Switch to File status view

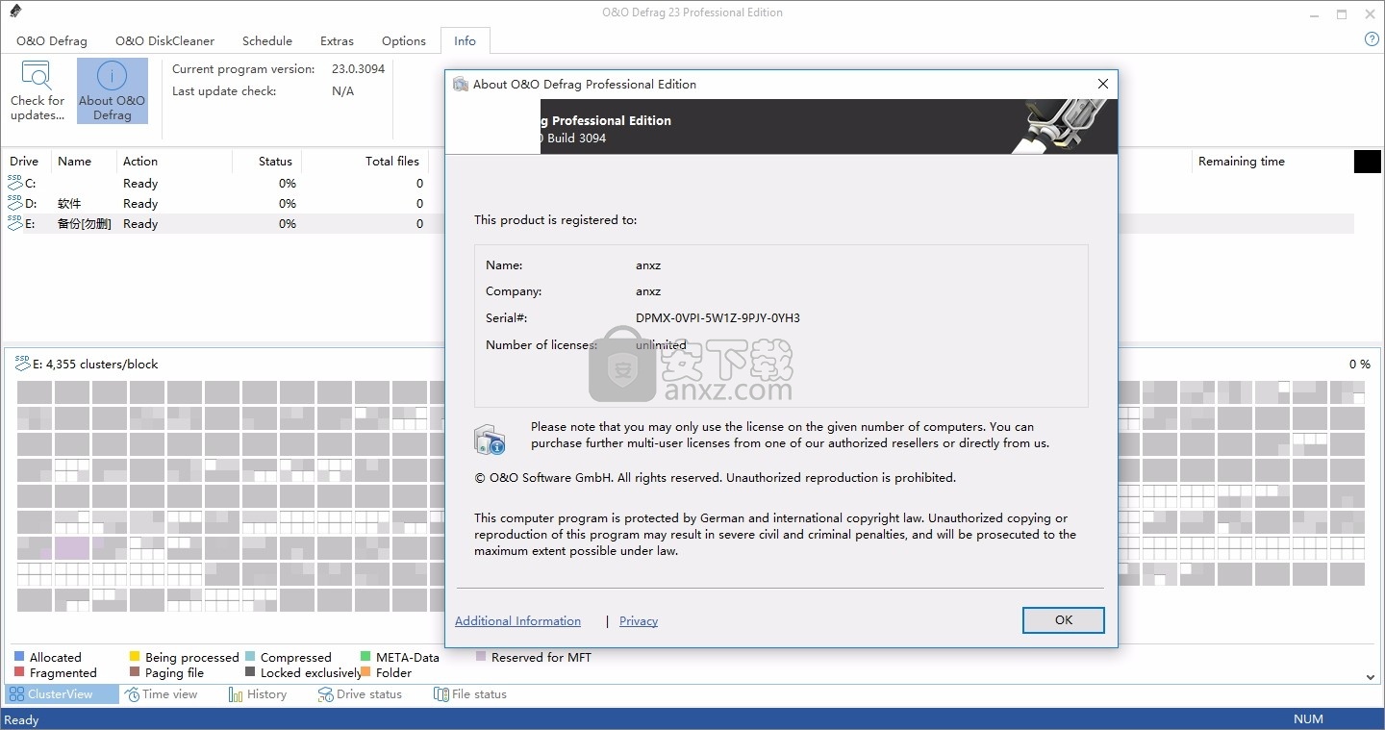pos(470,694)
